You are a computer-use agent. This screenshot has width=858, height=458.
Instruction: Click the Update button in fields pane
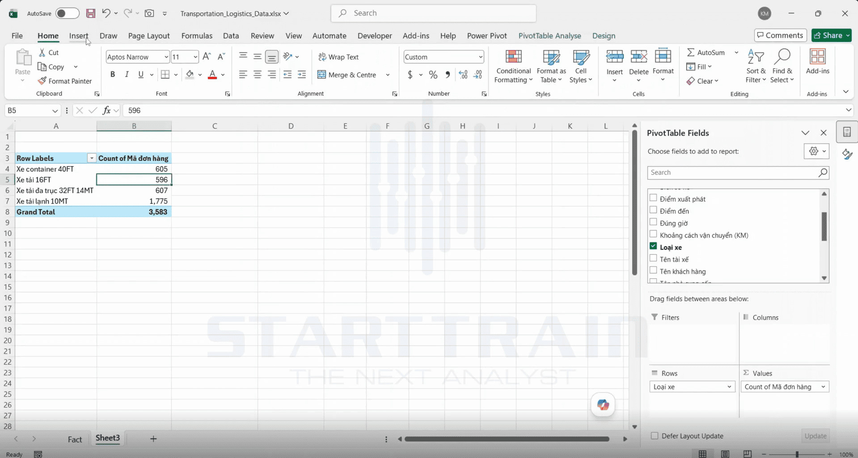point(816,436)
